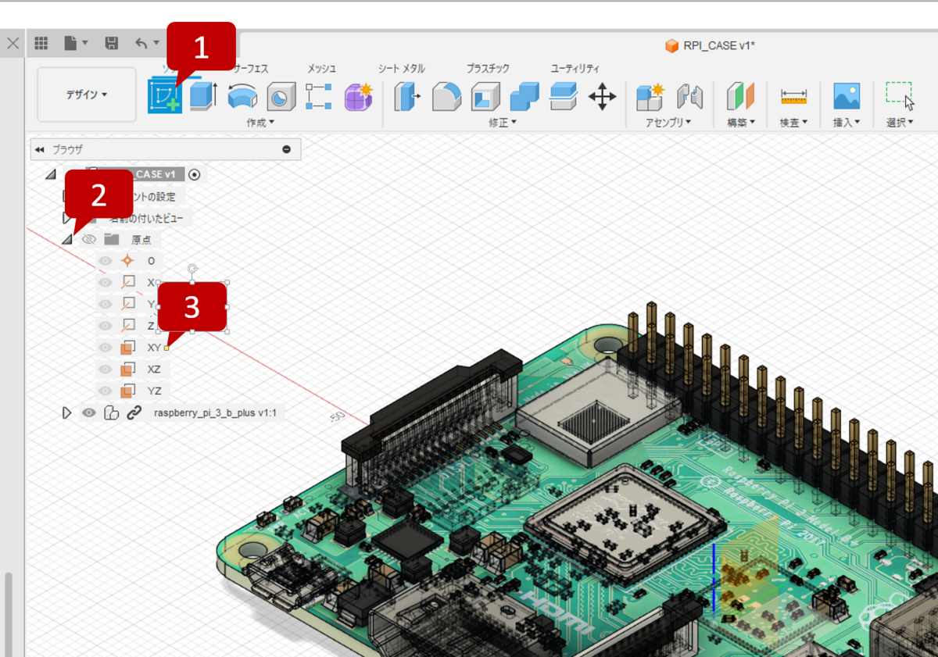The width and height of the screenshot is (938, 657).
Task: Toggle visibility of the XY plane
Action: click(x=106, y=347)
